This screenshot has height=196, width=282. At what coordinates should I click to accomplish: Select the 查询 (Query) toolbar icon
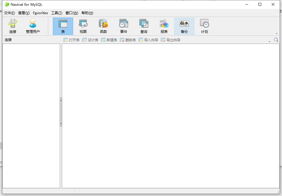(x=144, y=26)
